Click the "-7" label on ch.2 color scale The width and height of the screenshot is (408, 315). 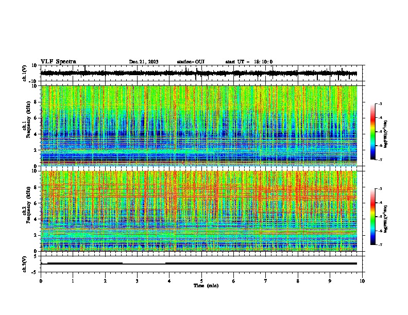coord(380,245)
